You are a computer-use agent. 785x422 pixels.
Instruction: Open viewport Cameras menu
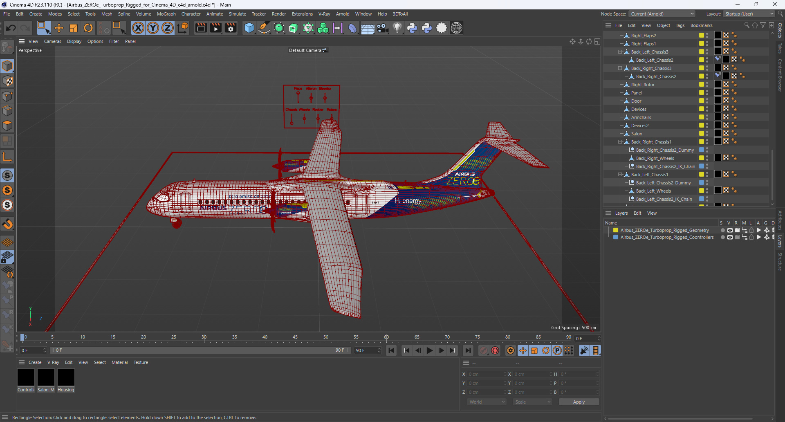tap(52, 41)
